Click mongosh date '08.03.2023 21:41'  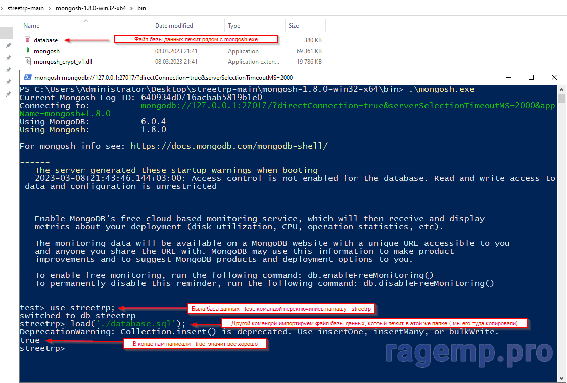coord(176,51)
